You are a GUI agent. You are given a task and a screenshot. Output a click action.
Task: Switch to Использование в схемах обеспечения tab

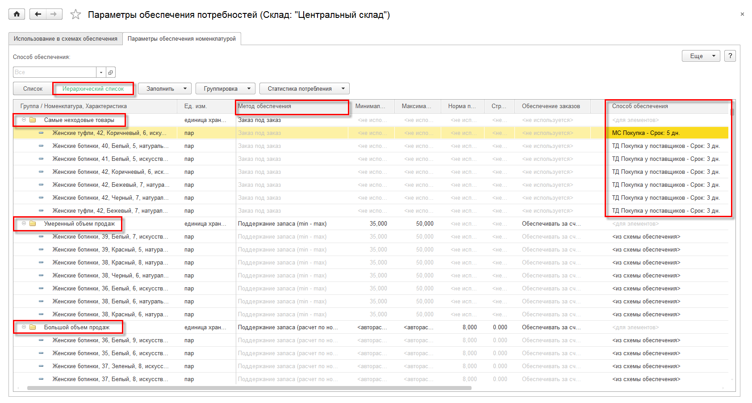pyautogui.click(x=65, y=38)
